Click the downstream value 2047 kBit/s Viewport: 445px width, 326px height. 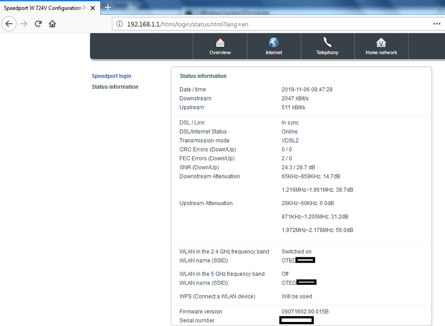pyautogui.click(x=295, y=98)
